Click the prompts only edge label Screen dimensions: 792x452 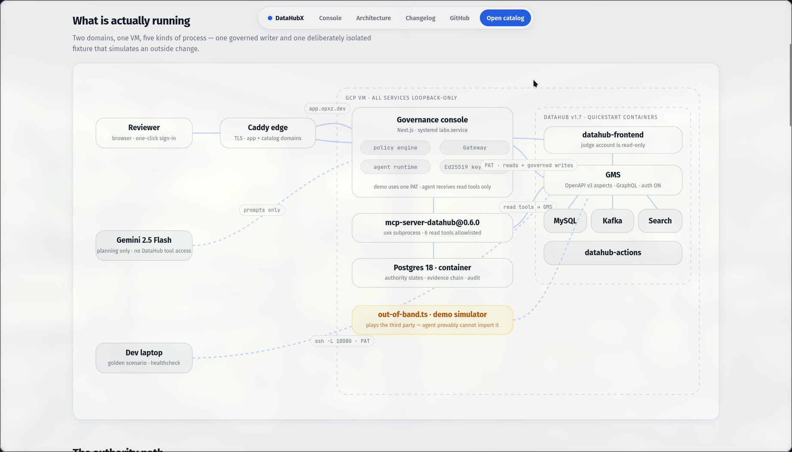tap(262, 210)
